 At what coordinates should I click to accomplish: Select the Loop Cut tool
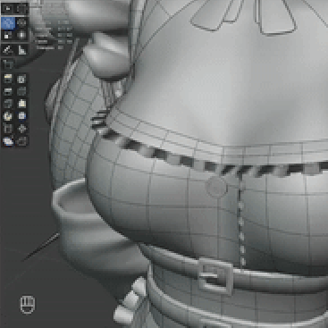click(x=21, y=91)
